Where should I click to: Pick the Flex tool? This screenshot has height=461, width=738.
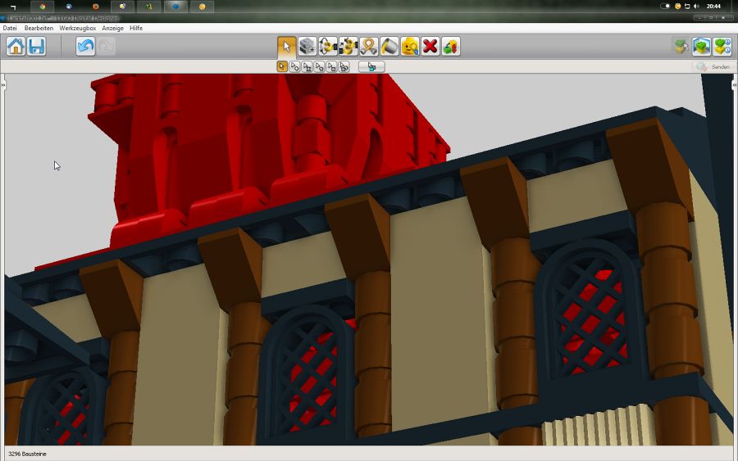tap(369, 47)
